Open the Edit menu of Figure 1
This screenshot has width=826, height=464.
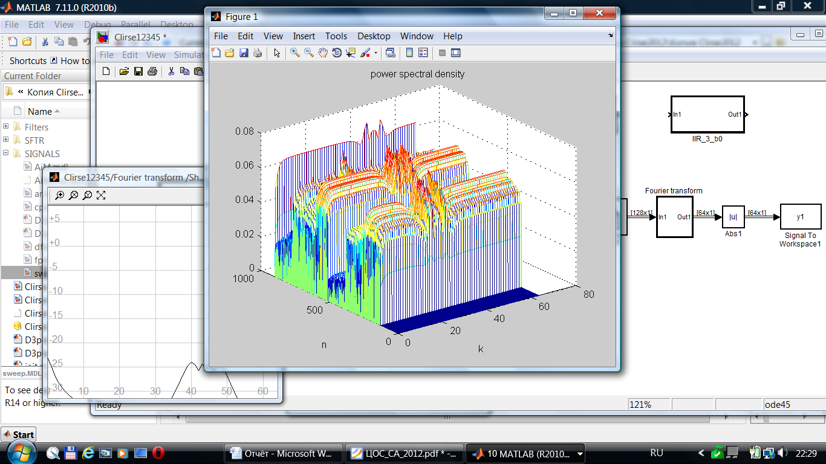click(x=246, y=36)
